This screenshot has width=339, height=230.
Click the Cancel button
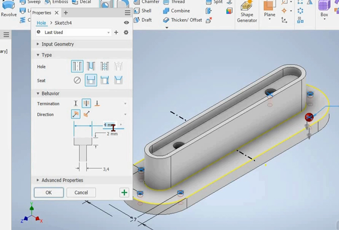tap(81, 192)
